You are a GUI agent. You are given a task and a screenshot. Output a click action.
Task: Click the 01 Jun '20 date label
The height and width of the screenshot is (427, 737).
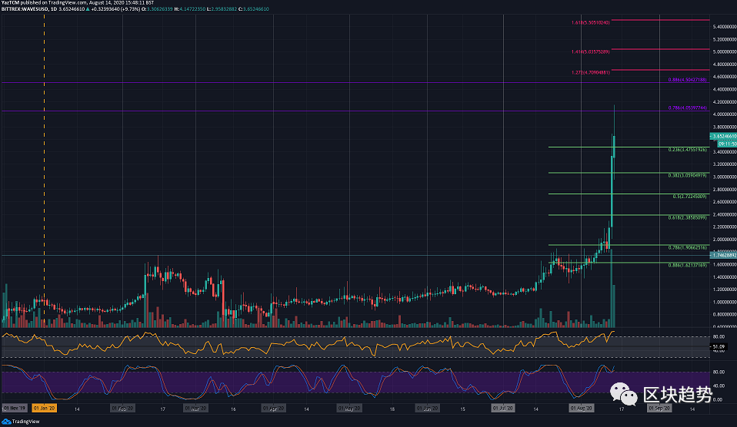click(427, 409)
